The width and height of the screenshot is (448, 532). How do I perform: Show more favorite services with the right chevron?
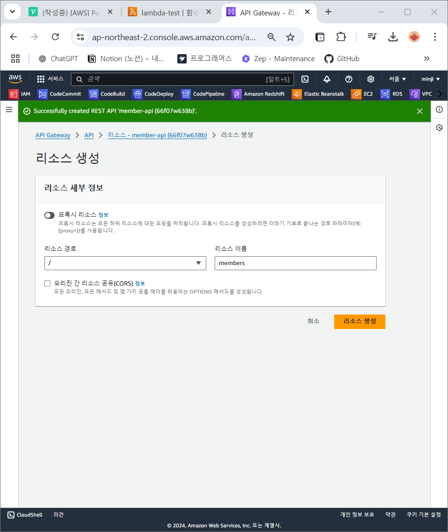point(440,94)
